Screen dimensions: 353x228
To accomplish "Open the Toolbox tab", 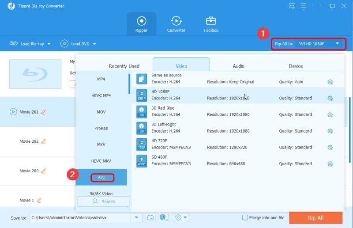I will tap(211, 24).
